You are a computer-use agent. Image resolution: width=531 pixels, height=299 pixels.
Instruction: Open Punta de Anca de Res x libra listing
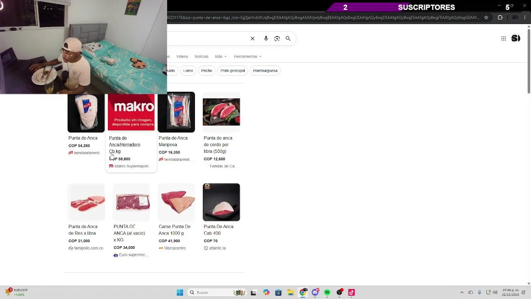[83, 230]
